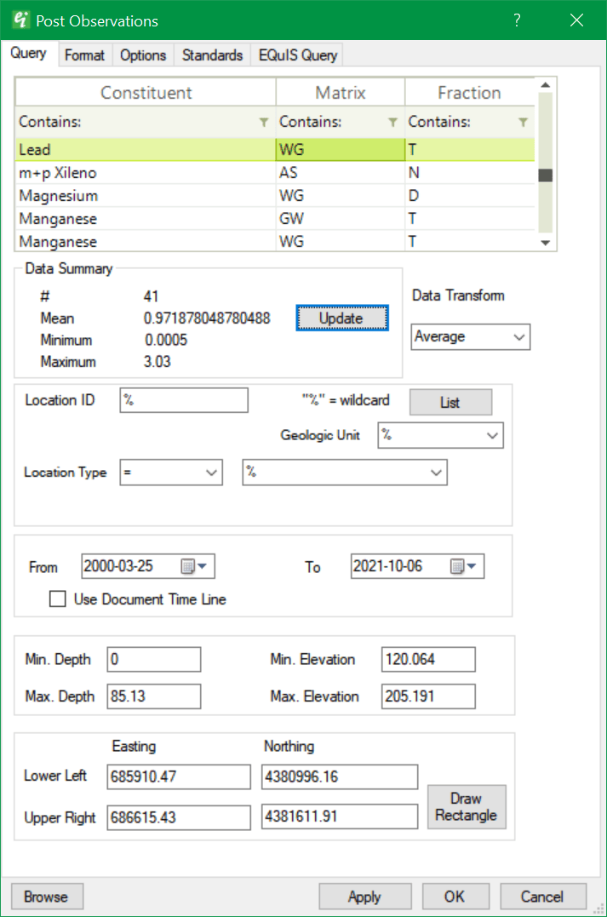Click the AS matrix cell

(x=341, y=173)
